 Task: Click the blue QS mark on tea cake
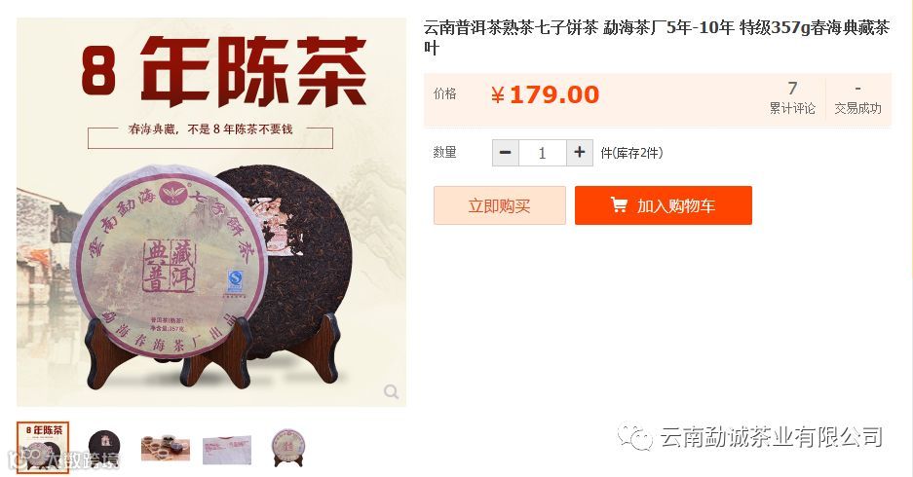pyautogui.click(x=235, y=279)
